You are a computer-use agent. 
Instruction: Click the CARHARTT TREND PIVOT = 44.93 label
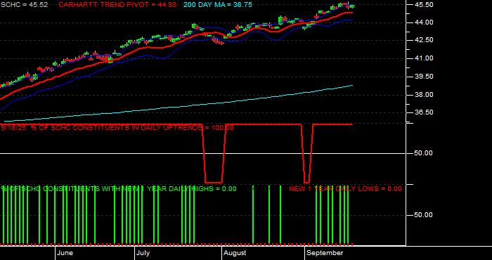click(117, 5)
